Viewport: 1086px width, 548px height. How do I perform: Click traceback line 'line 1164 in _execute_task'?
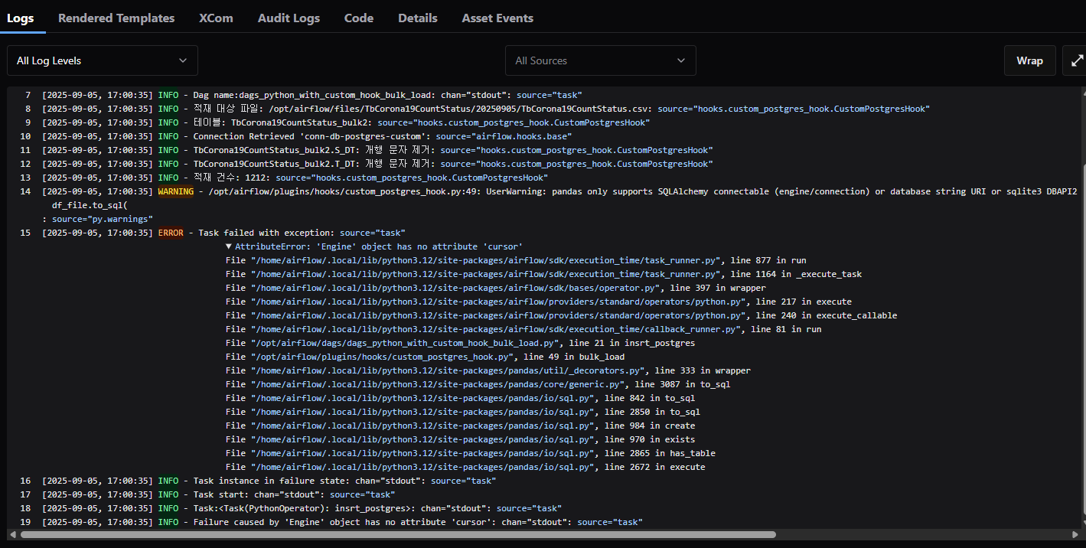[796, 274]
